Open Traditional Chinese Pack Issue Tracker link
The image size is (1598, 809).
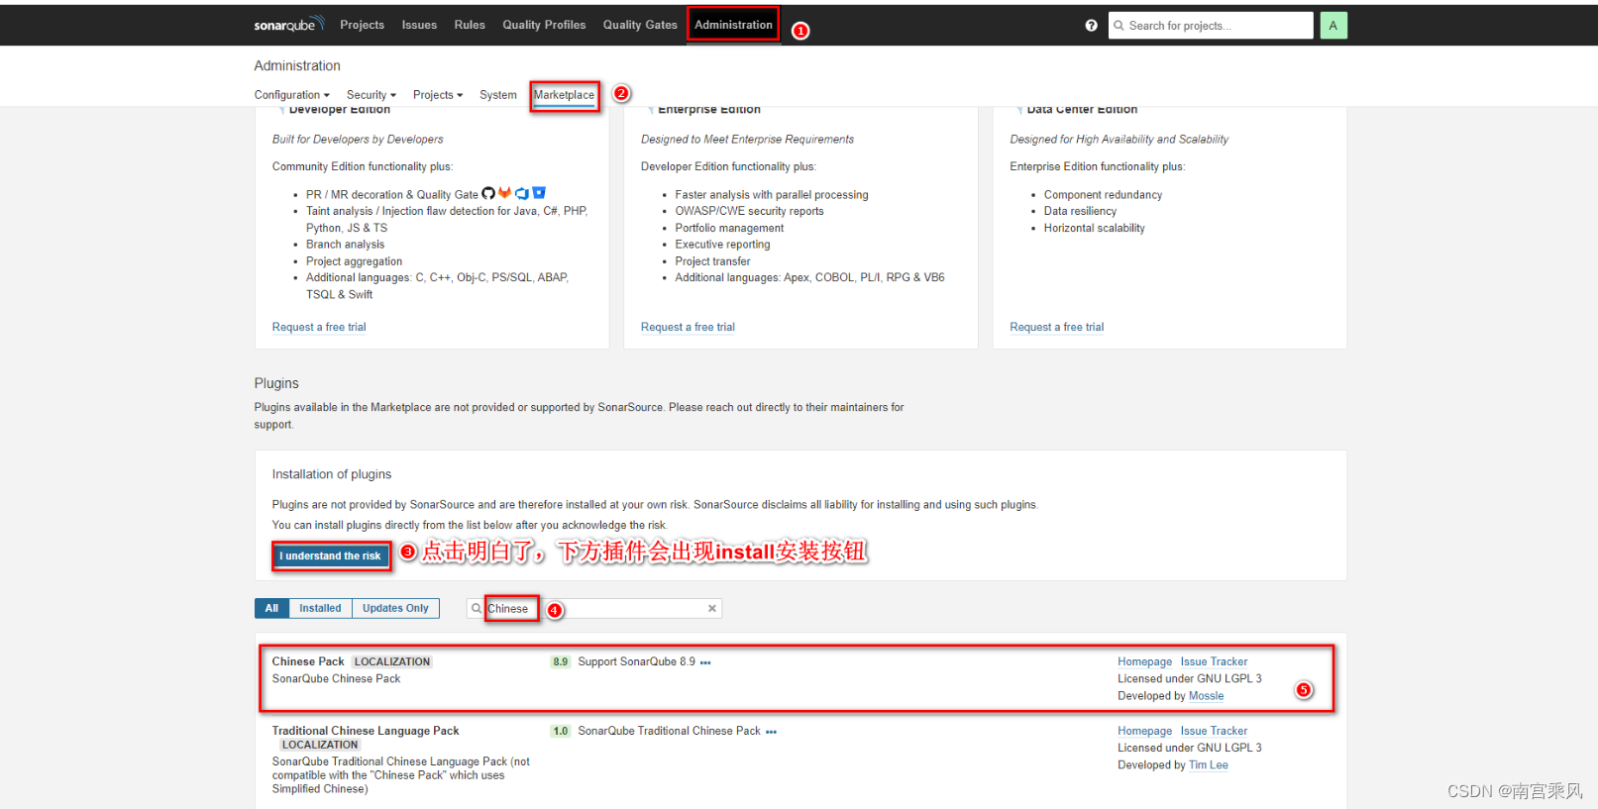(1214, 732)
